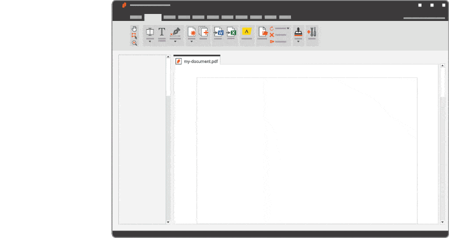This screenshot has height=238, width=449.
Task: Expand the dropdown under the create PDF icon
Action: [x=192, y=42]
